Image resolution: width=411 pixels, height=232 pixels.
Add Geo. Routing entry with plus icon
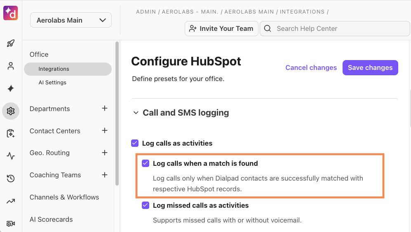[x=105, y=153]
